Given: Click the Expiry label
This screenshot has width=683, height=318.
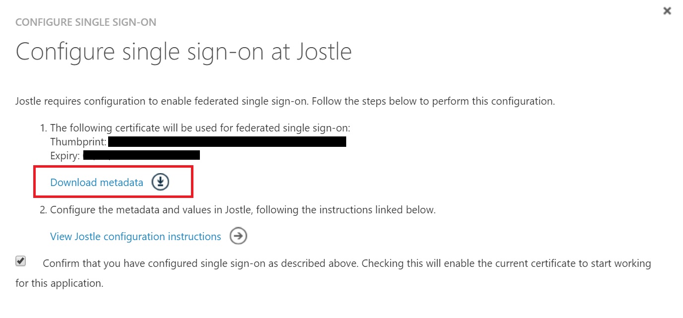Looking at the screenshot, I should (65, 155).
